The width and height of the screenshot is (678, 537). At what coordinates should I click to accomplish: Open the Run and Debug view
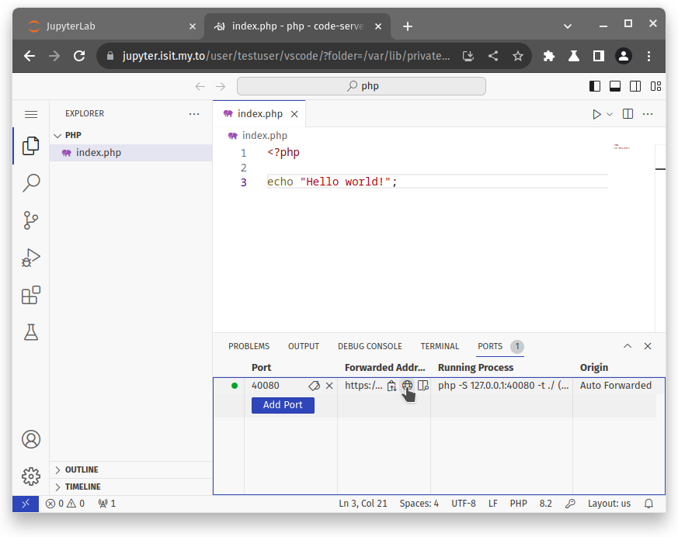click(31, 258)
